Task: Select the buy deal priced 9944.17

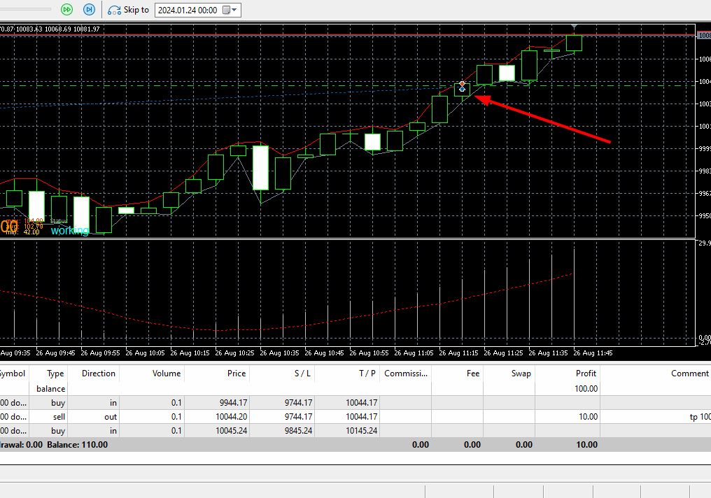Action: click(x=355, y=402)
